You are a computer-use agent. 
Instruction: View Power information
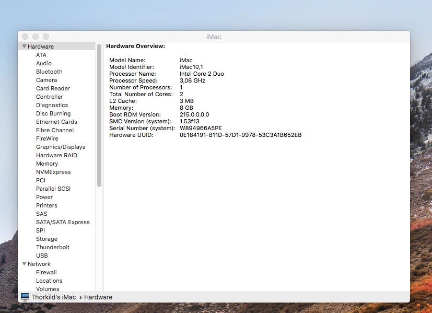[x=44, y=197]
